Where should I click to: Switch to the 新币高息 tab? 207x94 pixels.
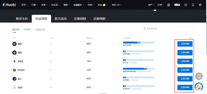pyautogui.click(x=61, y=18)
